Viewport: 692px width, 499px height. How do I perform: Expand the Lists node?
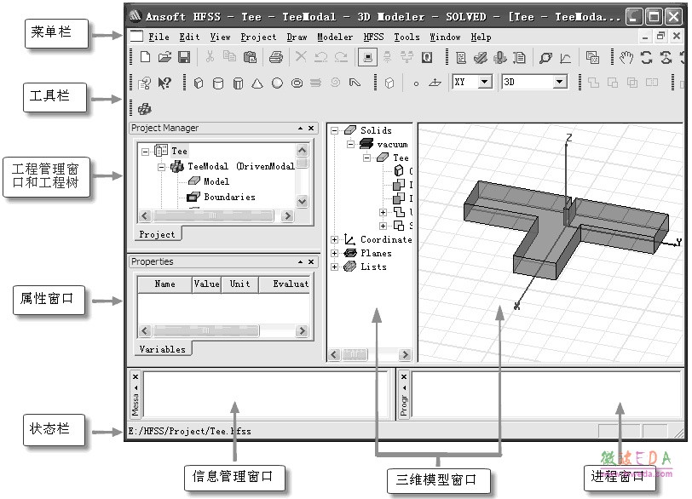coord(335,267)
